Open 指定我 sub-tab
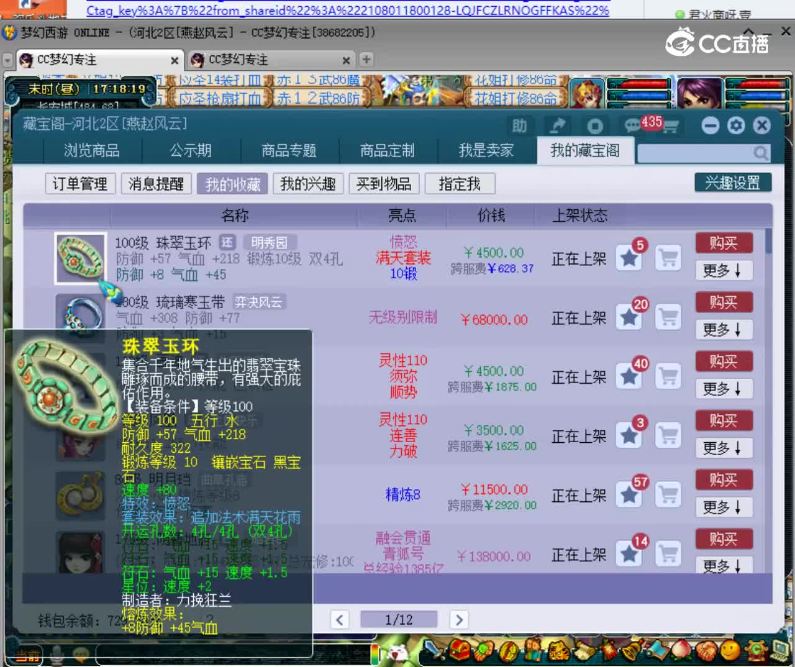The height and width of the screenshot is (667, 795). click(460, 184)
